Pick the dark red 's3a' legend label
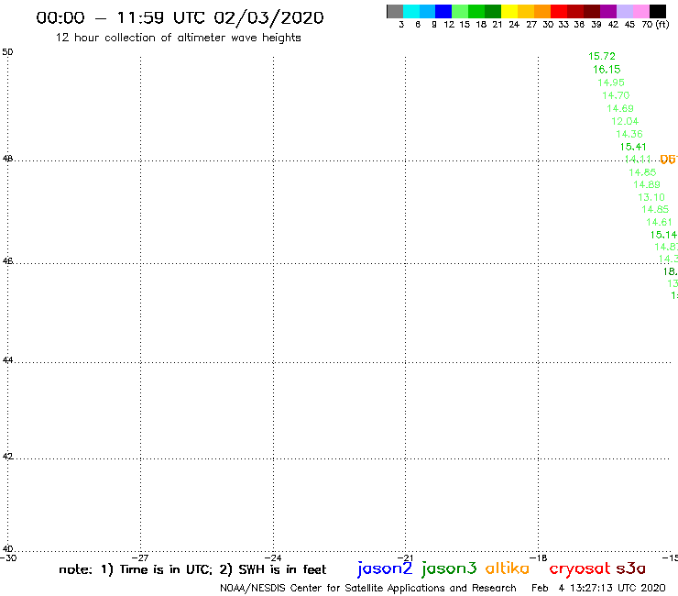 pos(631,568)
